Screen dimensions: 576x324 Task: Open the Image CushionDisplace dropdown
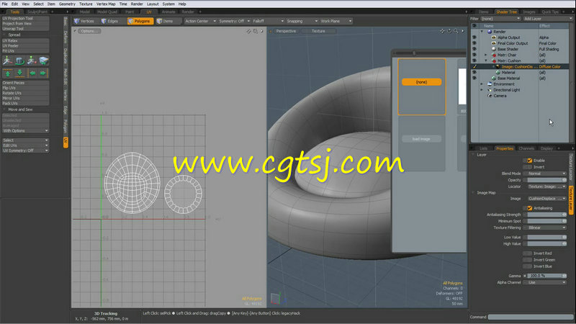546,199
